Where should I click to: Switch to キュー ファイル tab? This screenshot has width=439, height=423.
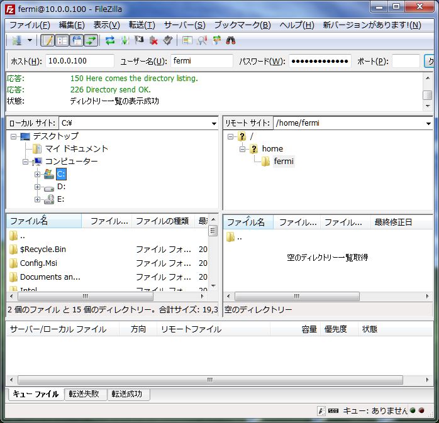point(36,394)
